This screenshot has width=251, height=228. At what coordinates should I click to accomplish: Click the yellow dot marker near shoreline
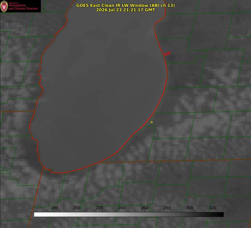(152, 122)
